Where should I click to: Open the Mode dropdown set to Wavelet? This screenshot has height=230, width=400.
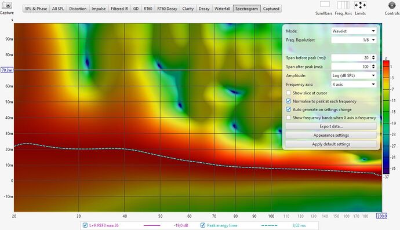click(x=354, y=31)
